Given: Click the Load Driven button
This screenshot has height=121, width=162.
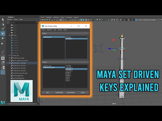Looking at the screenshot, I should click(x=71, y=93).
